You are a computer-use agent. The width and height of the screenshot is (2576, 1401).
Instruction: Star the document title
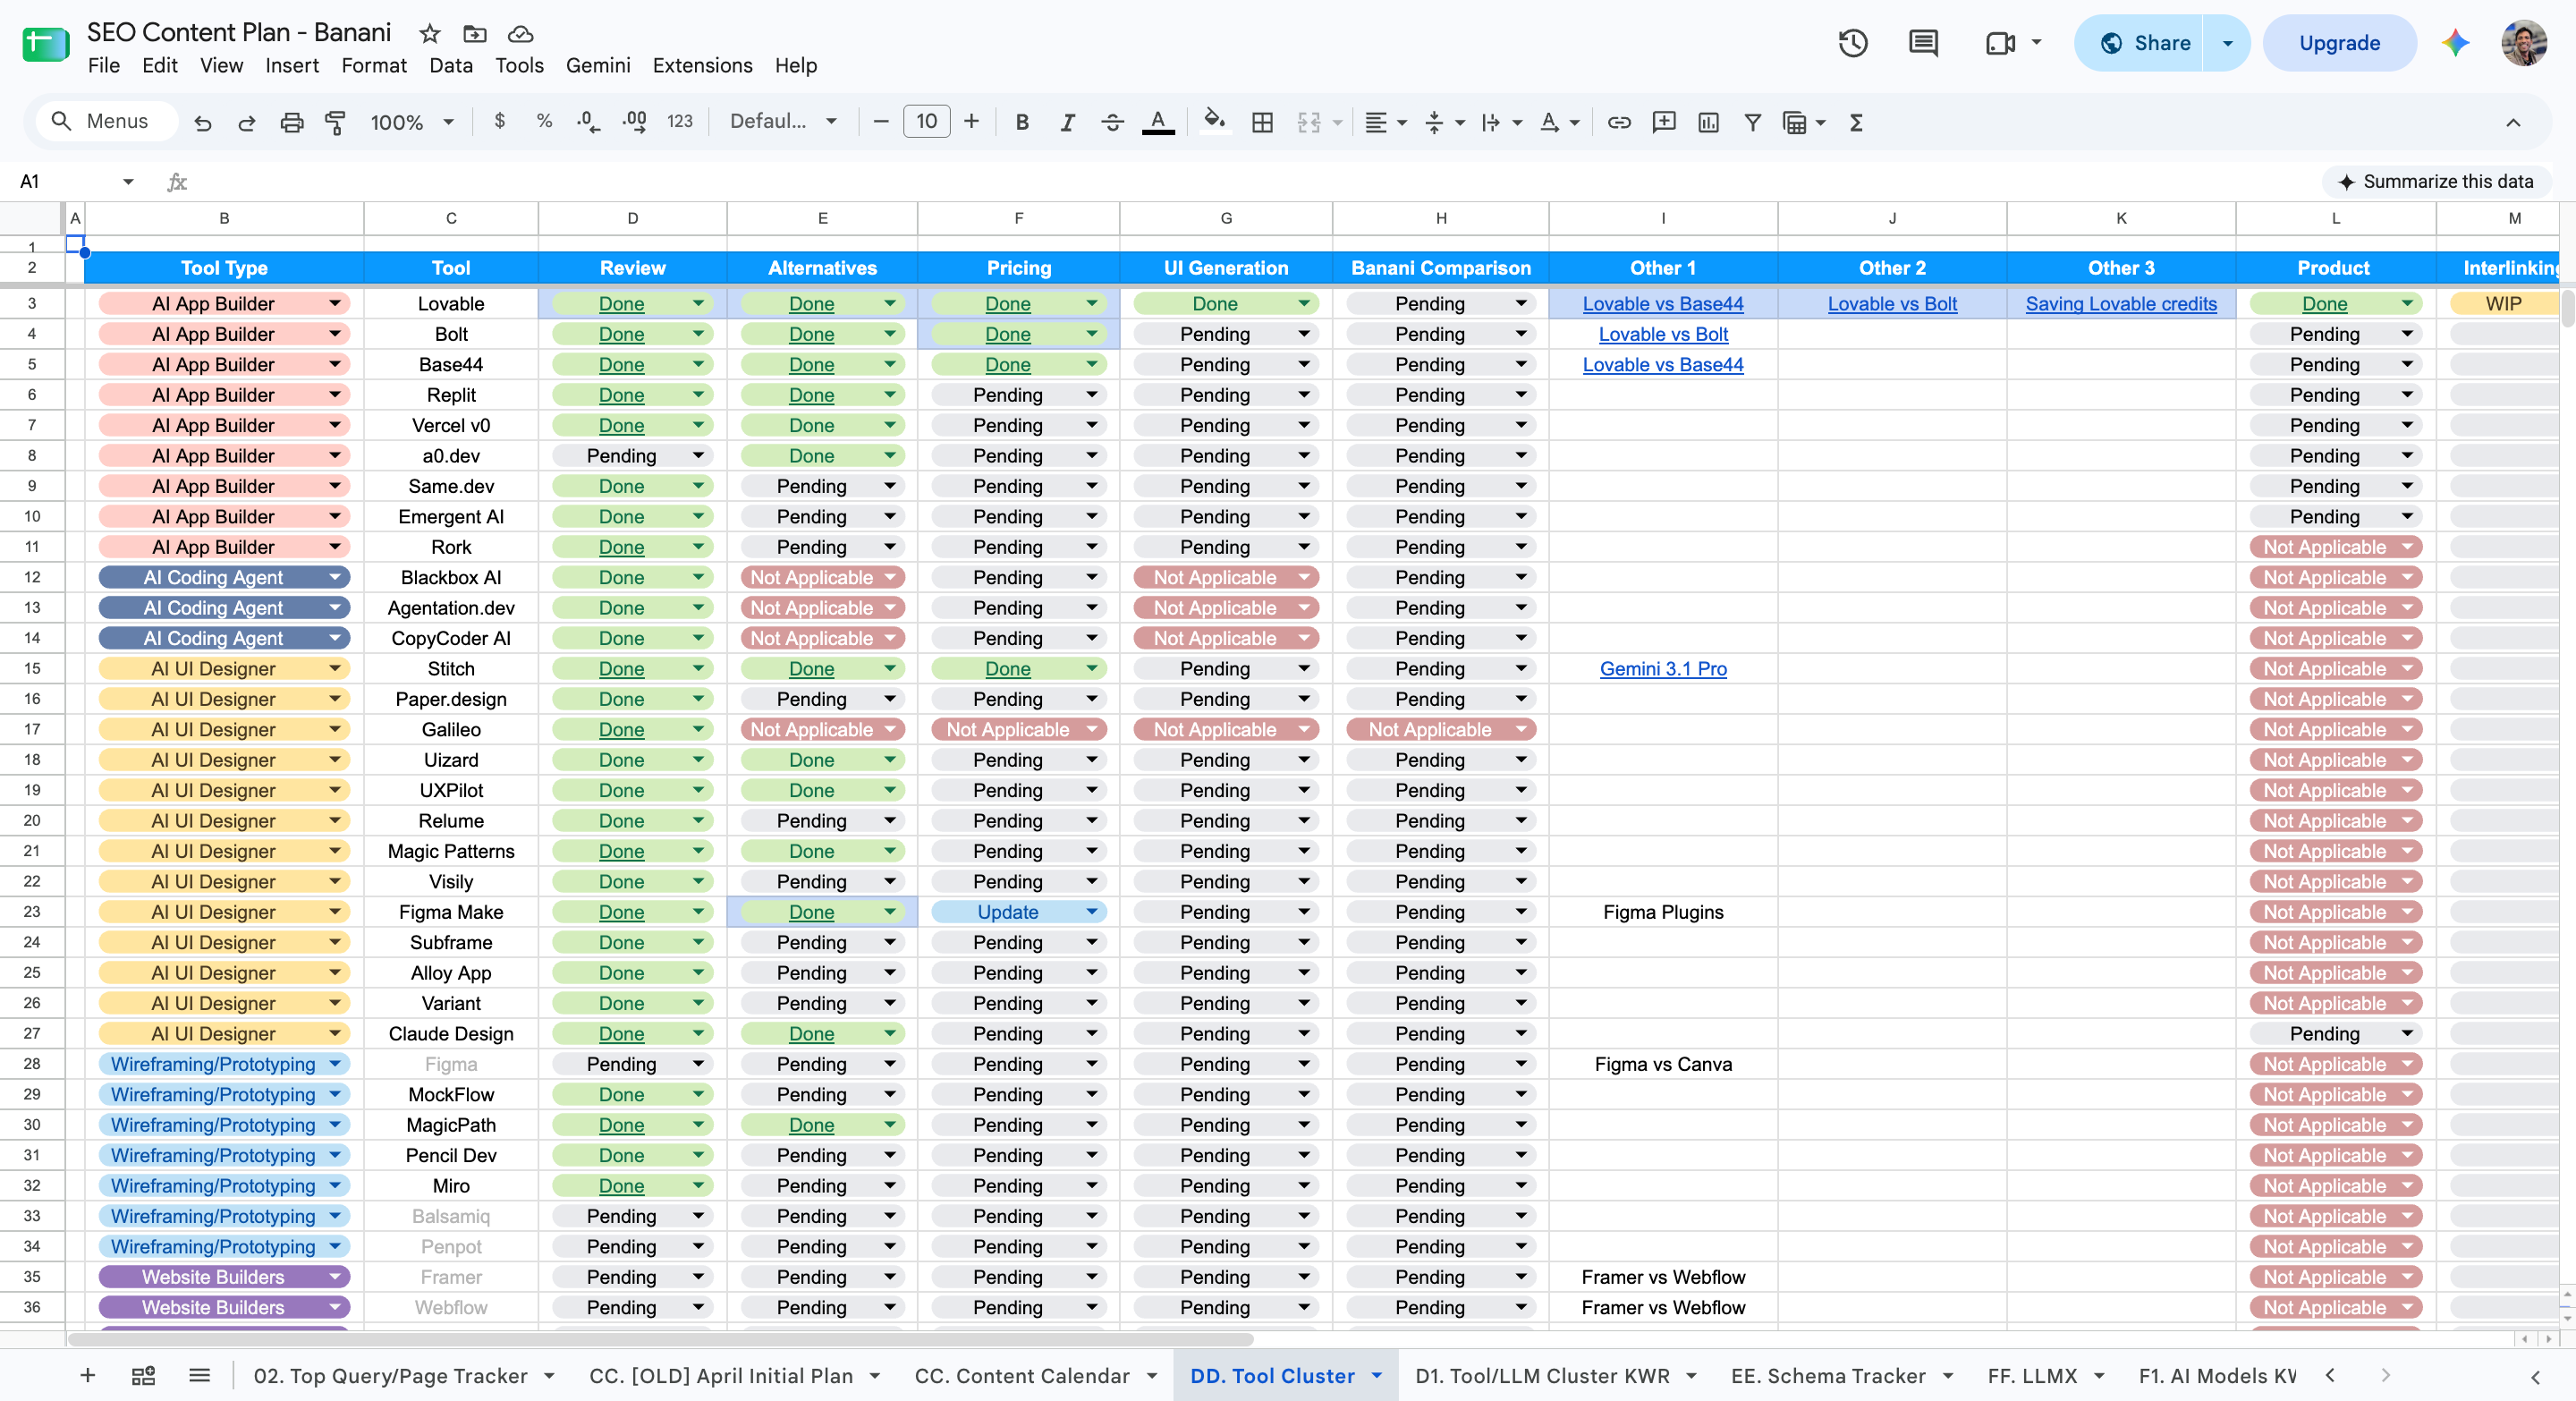tap(430, 33)
